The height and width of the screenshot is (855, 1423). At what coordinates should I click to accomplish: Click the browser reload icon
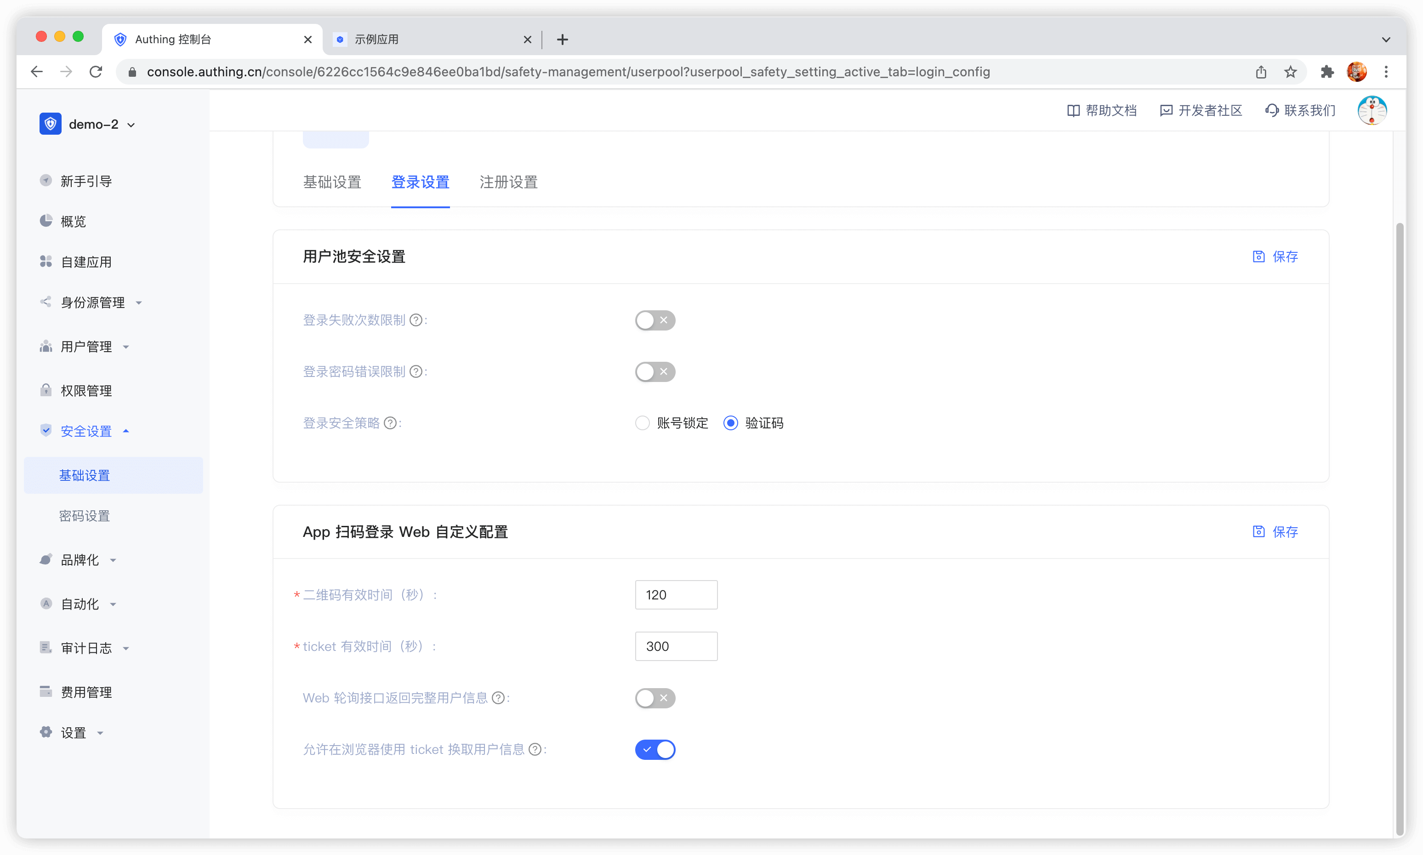pyautogui.click(x=96, y=71)
